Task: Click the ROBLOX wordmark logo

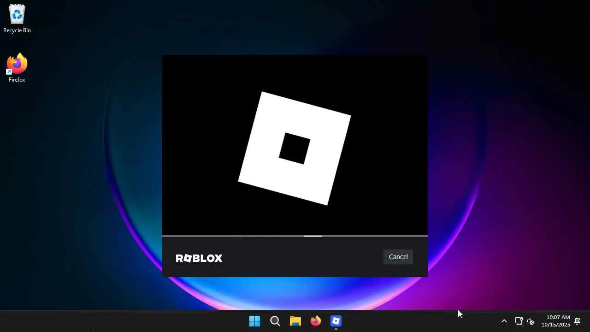Action: (x=199, y=258)
